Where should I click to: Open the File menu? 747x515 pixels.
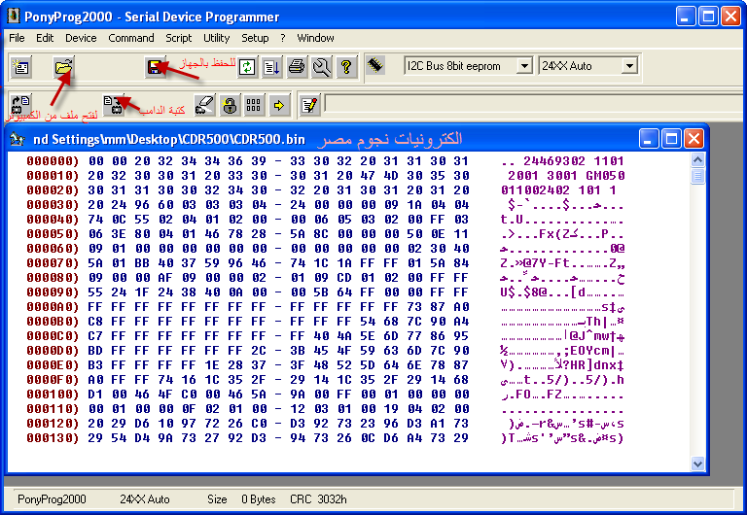tap(17, 38)
